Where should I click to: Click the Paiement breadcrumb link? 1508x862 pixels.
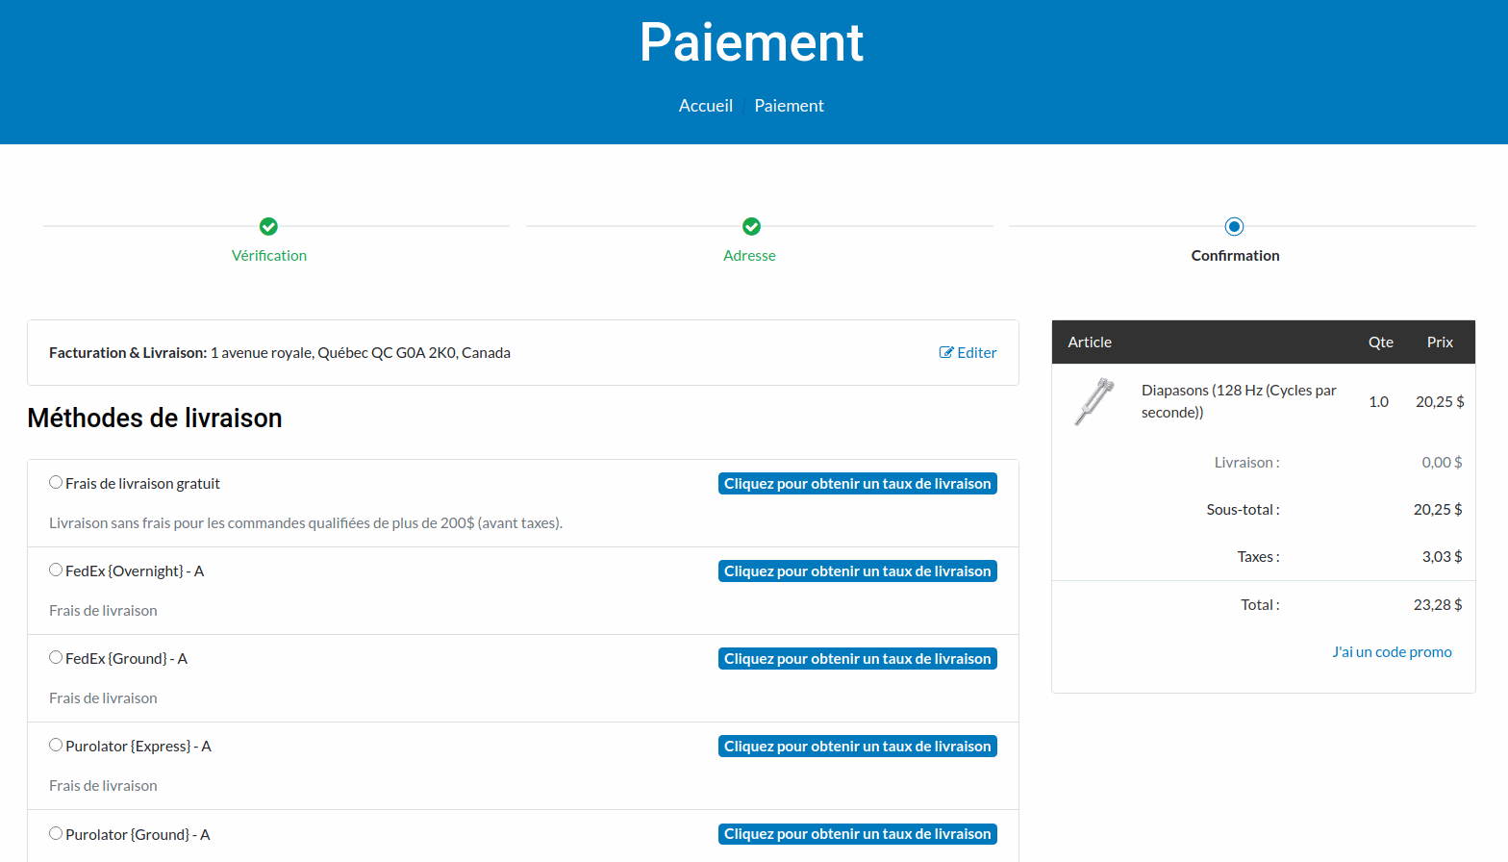pos(789,106)
